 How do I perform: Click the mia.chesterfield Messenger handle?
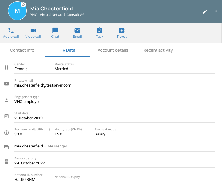(28, 146)
